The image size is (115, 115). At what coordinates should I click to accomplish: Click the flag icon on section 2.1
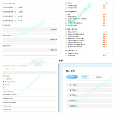click(106, 15)
